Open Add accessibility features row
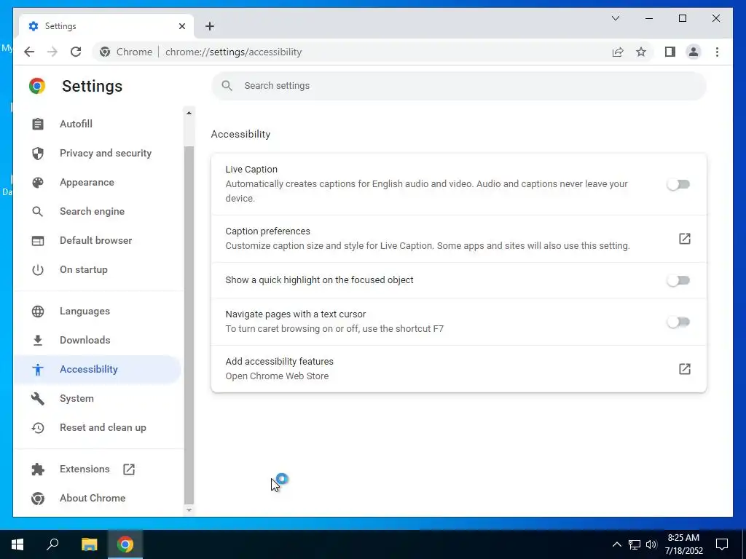 click(x=459, y=369)
